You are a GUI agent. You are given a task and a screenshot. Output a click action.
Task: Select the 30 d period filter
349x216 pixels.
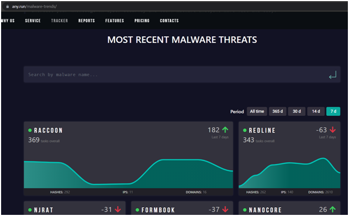point(297,112)
